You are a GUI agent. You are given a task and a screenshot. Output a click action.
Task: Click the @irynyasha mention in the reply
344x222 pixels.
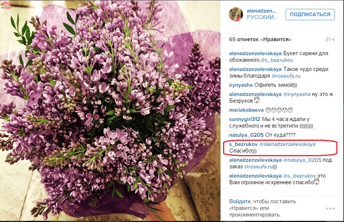[x=297, y=94]
